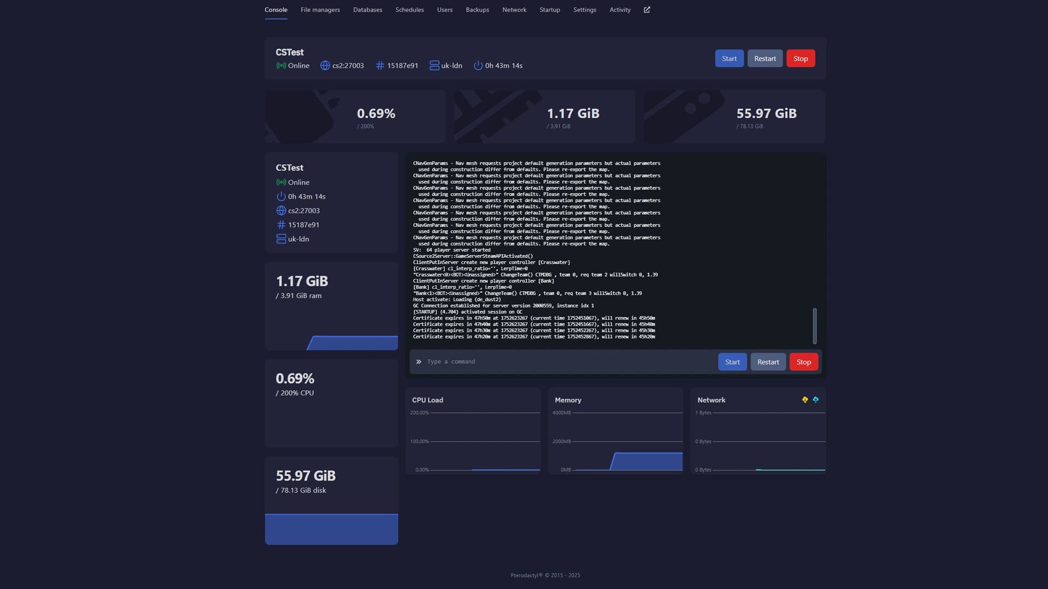Click the cs2:27003 address in sidebar card

(x=304, y=211)
